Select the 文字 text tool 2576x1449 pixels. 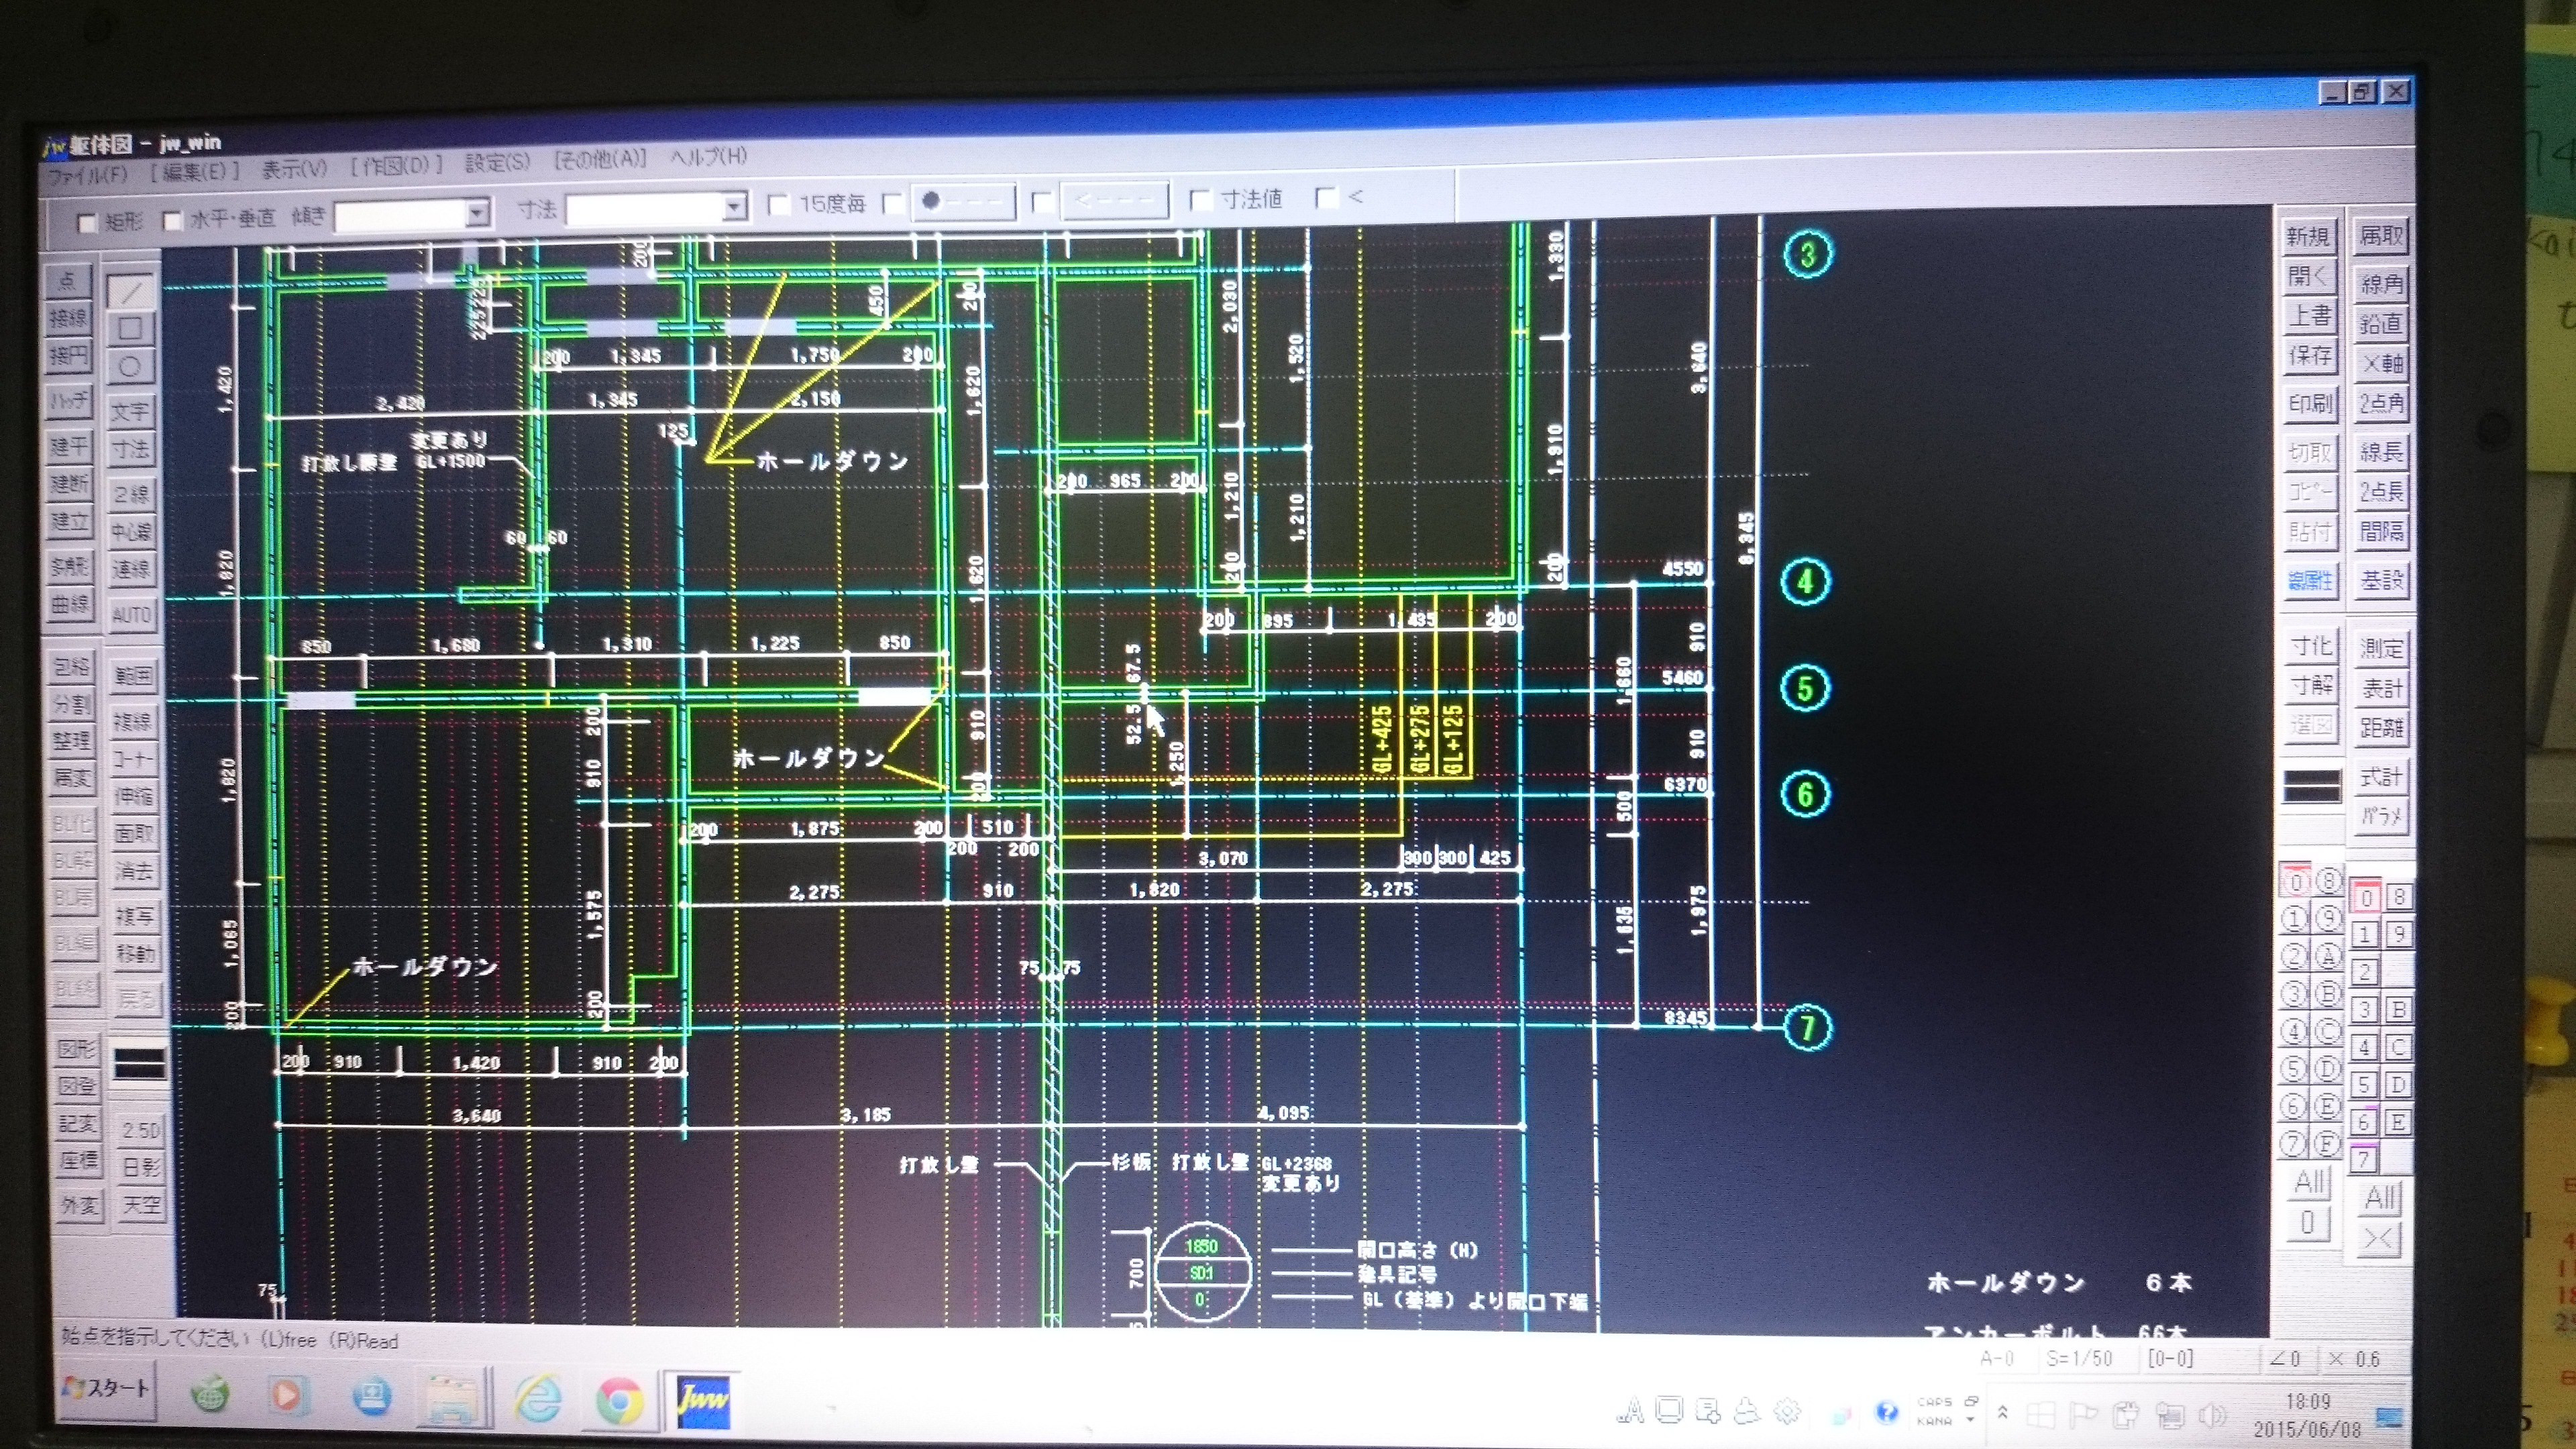131,411
